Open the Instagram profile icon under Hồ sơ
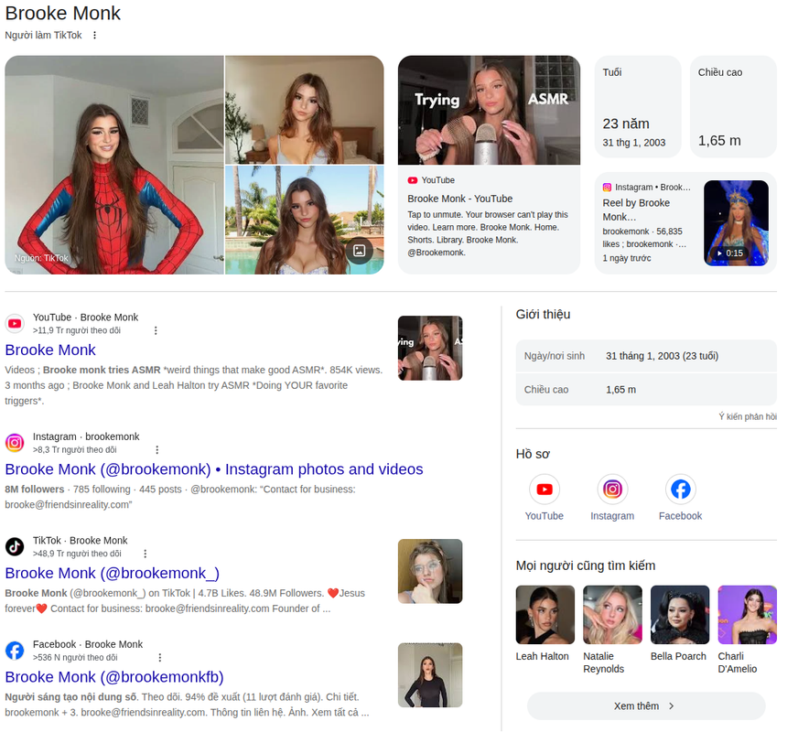This screenshot has width=798, height=732. pos(612,490)
